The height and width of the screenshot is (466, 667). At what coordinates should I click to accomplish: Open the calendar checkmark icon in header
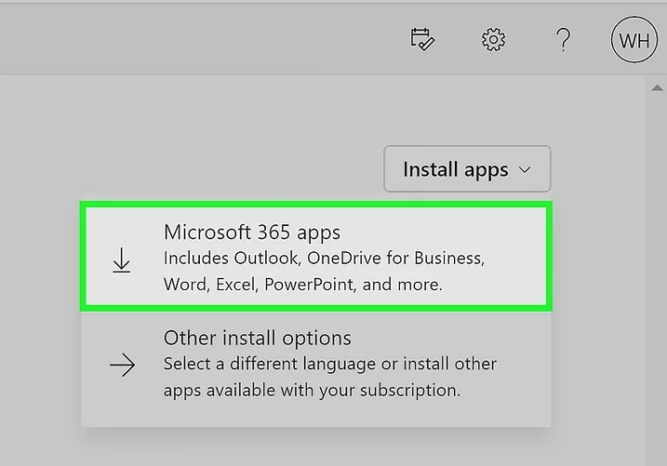(422, 40)
